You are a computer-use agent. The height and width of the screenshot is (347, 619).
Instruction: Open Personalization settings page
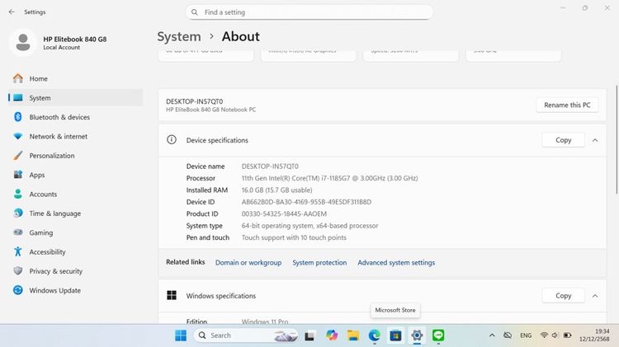[x=51, y=156]
